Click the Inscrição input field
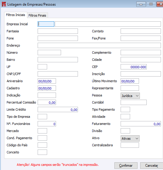Image resolution: width=163 pixels, height=170 pixels. click(x=141, y=74)
